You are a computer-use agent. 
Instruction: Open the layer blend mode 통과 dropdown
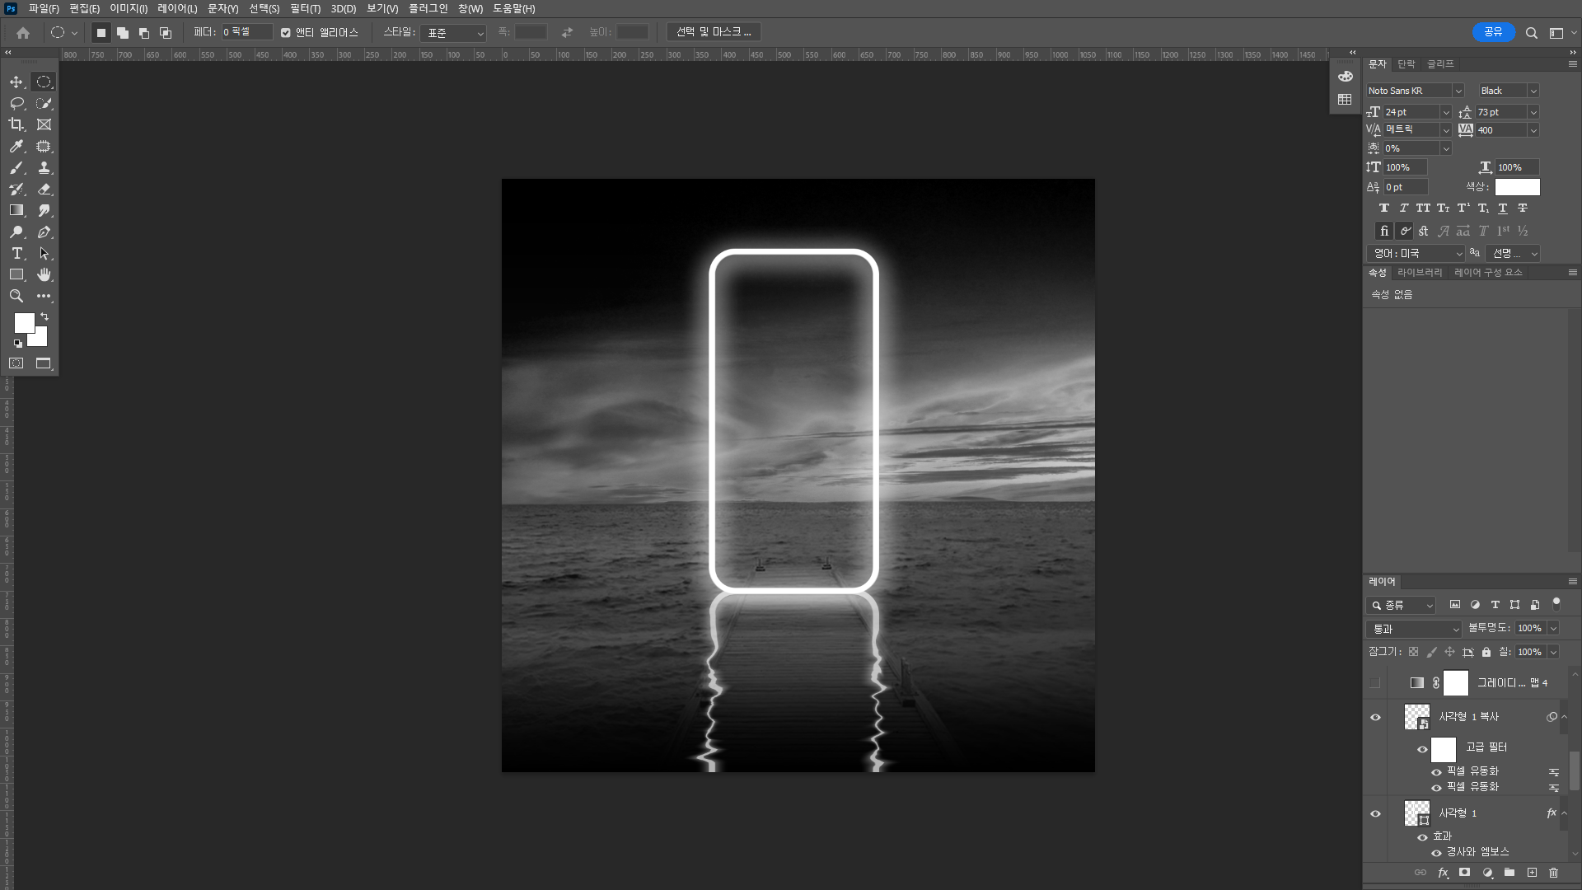(x=1415, y=629)
